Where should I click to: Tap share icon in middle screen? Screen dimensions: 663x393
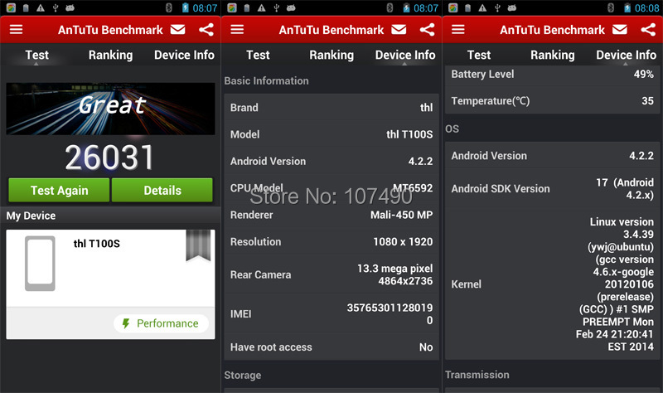[x=428, y=29]
